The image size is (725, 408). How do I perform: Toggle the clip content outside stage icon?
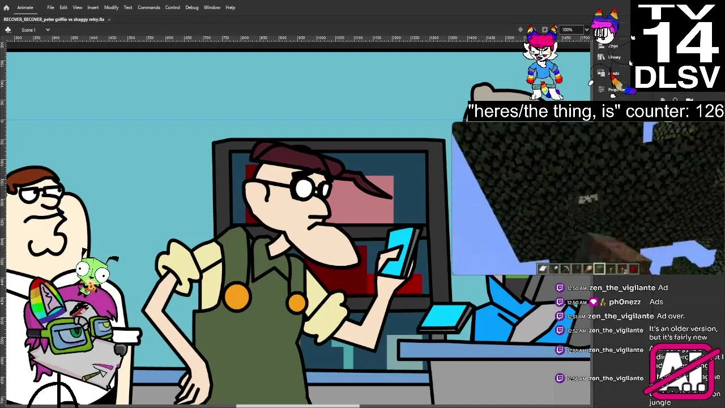(544, 29)
